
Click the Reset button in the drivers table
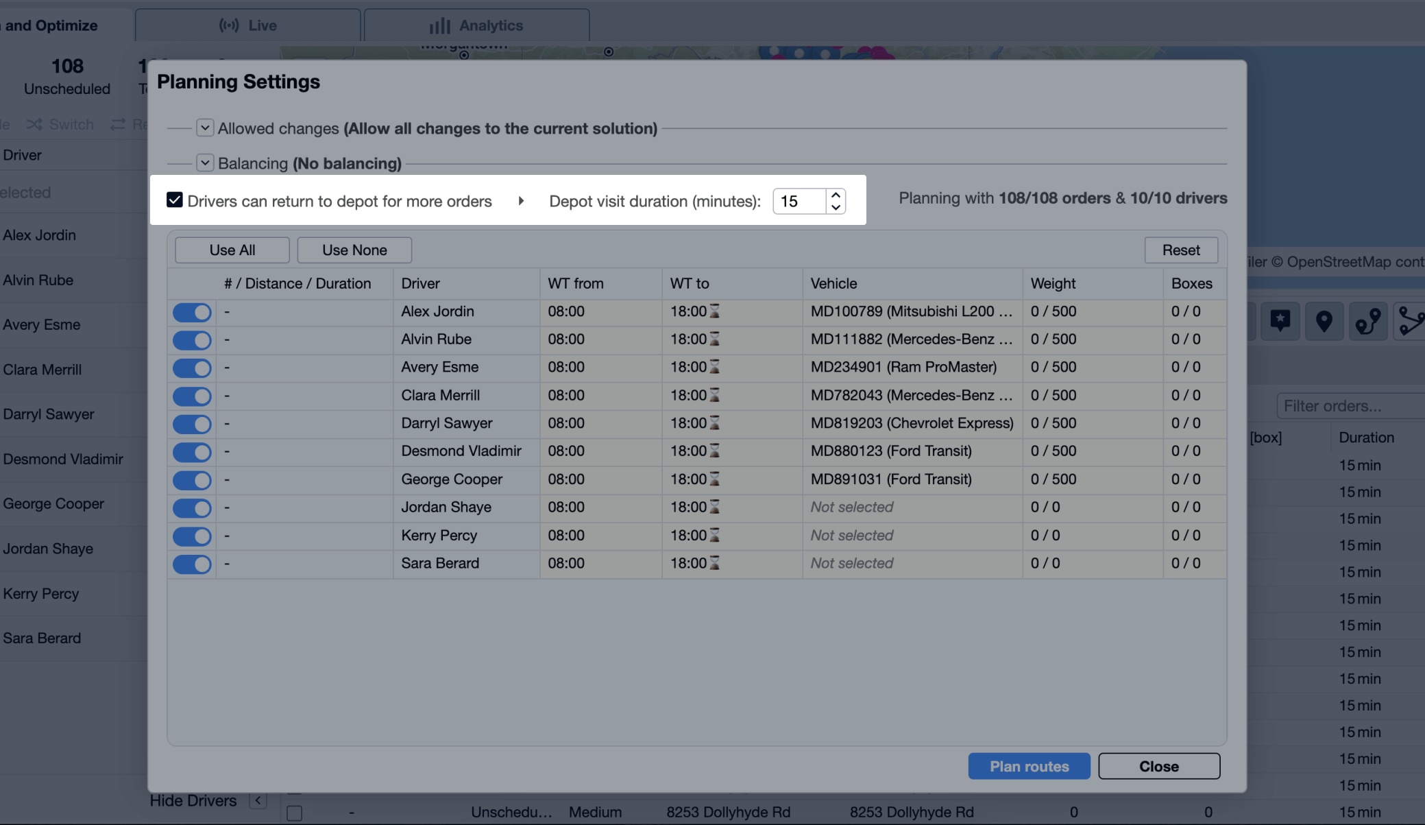point(1180,250)
